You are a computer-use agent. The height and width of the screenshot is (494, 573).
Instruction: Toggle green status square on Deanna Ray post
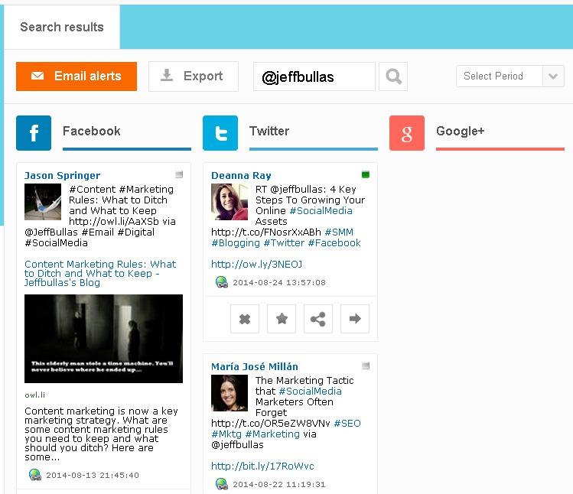click(366, 174)
